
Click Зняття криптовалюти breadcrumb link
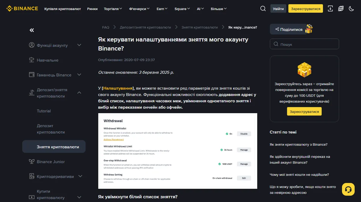click(199, 27)
